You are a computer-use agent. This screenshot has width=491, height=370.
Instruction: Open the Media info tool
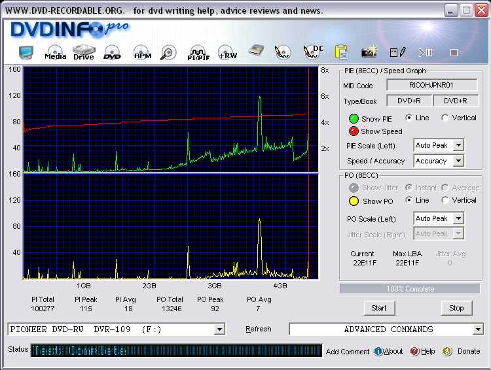coord(55,52)
